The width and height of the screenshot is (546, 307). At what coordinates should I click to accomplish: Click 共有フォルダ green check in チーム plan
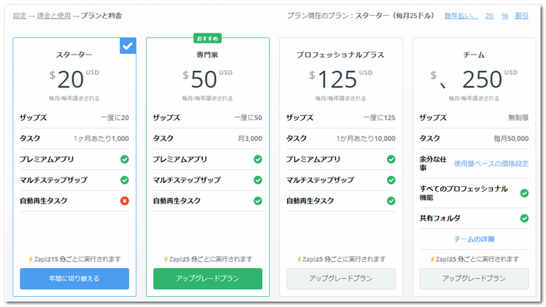[x=524, y=218]
